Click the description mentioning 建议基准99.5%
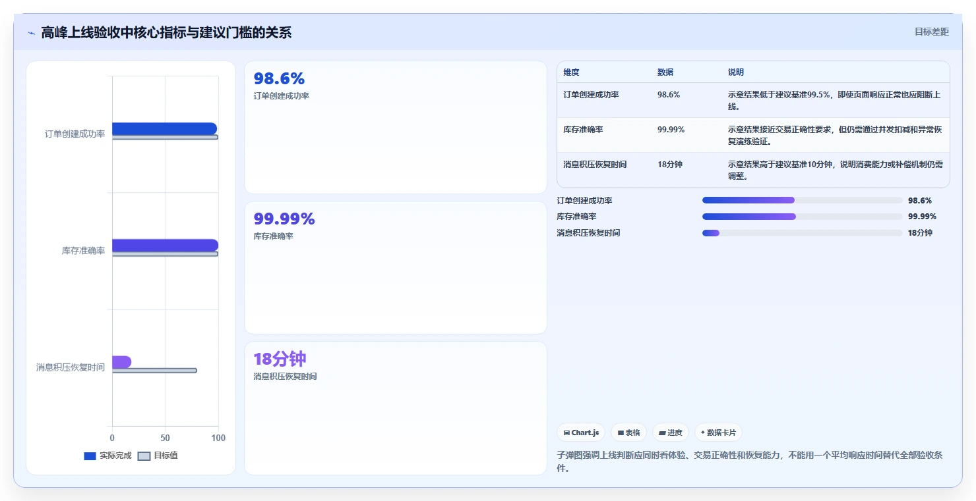Screen dimensions: 976x501 [x=836, y=101]
